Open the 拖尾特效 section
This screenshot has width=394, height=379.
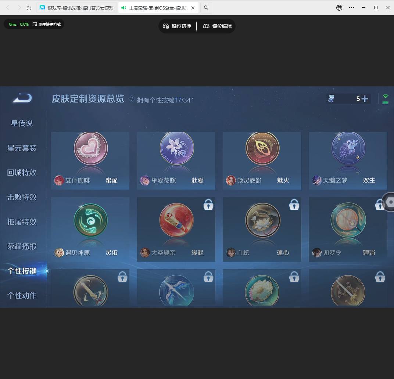[x=22, y=222]
